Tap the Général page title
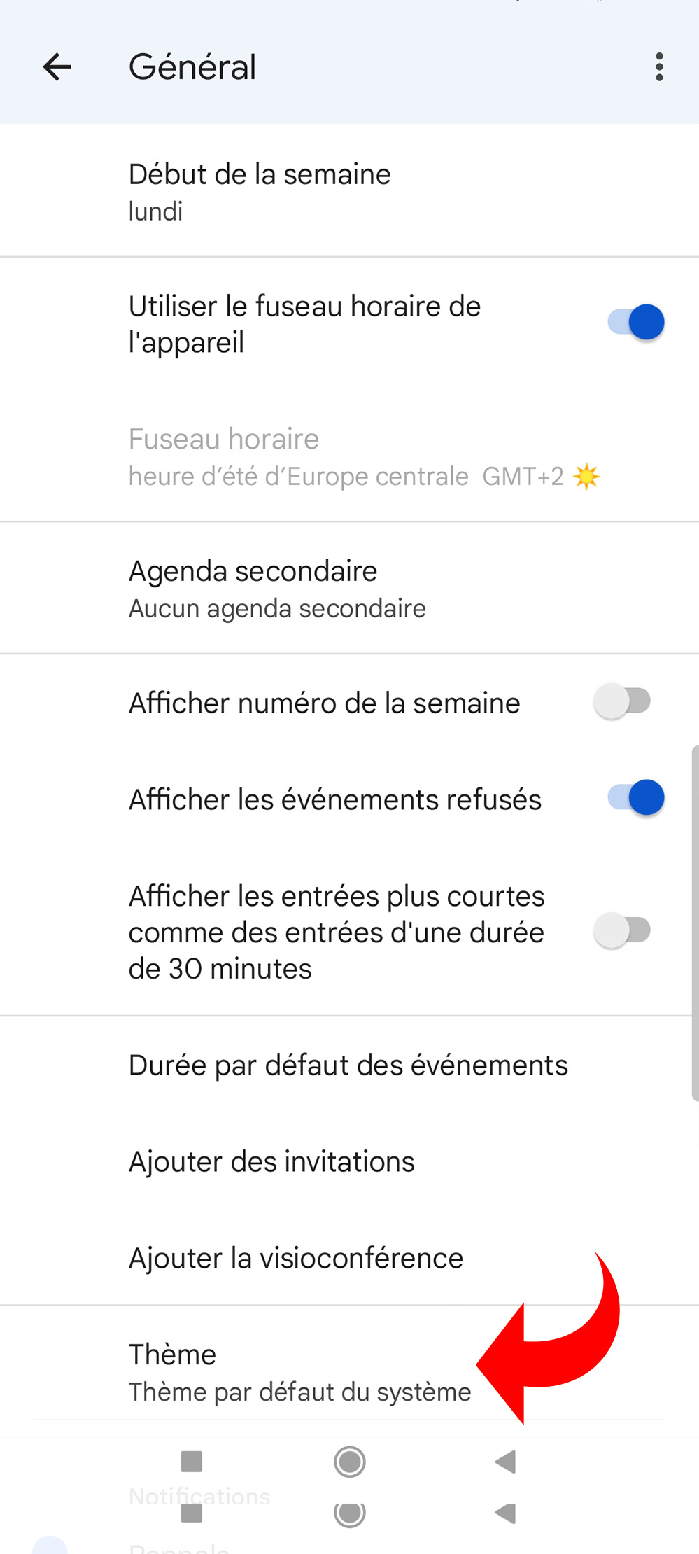The width and height of the screenshot is (699, 1554). (192, 67)
